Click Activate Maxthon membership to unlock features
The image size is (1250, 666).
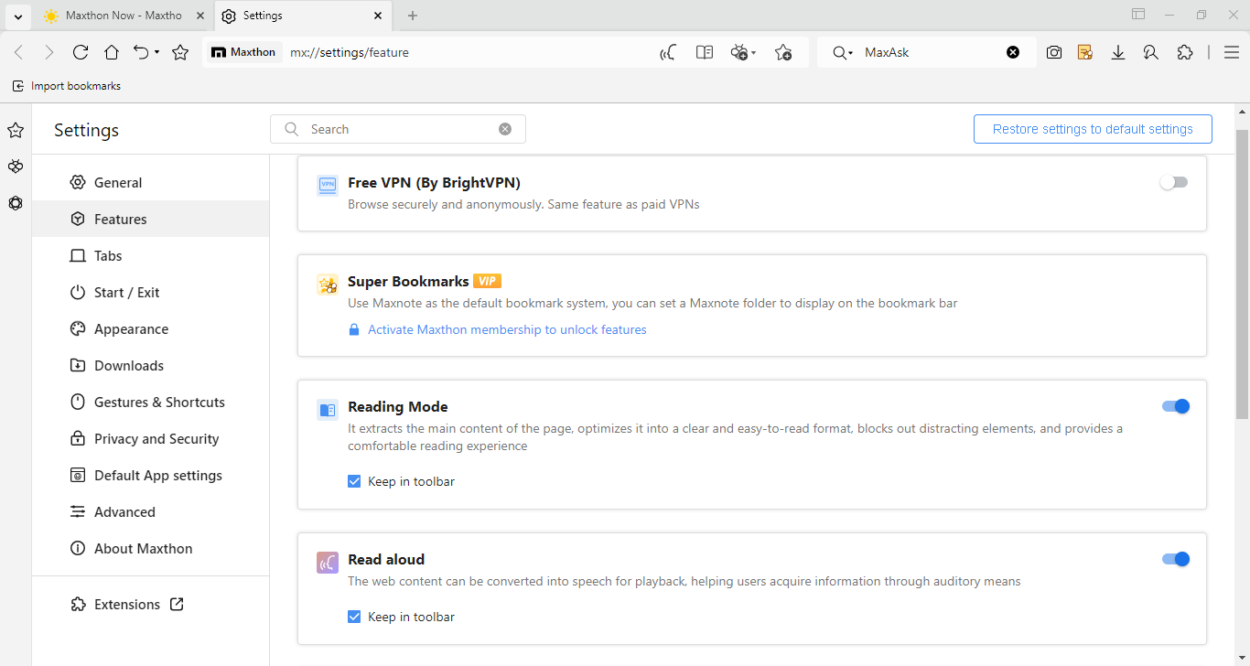click(x=507, y=329)
